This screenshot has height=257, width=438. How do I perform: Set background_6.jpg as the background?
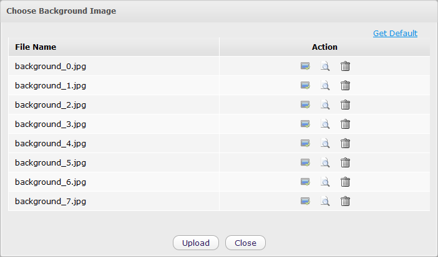click(305, 182)
